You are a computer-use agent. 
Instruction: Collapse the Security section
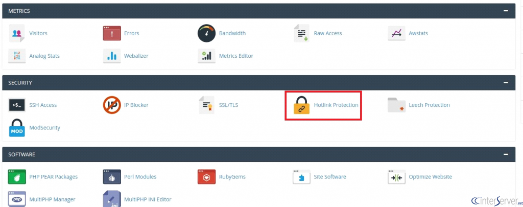(x=506, y=82)
